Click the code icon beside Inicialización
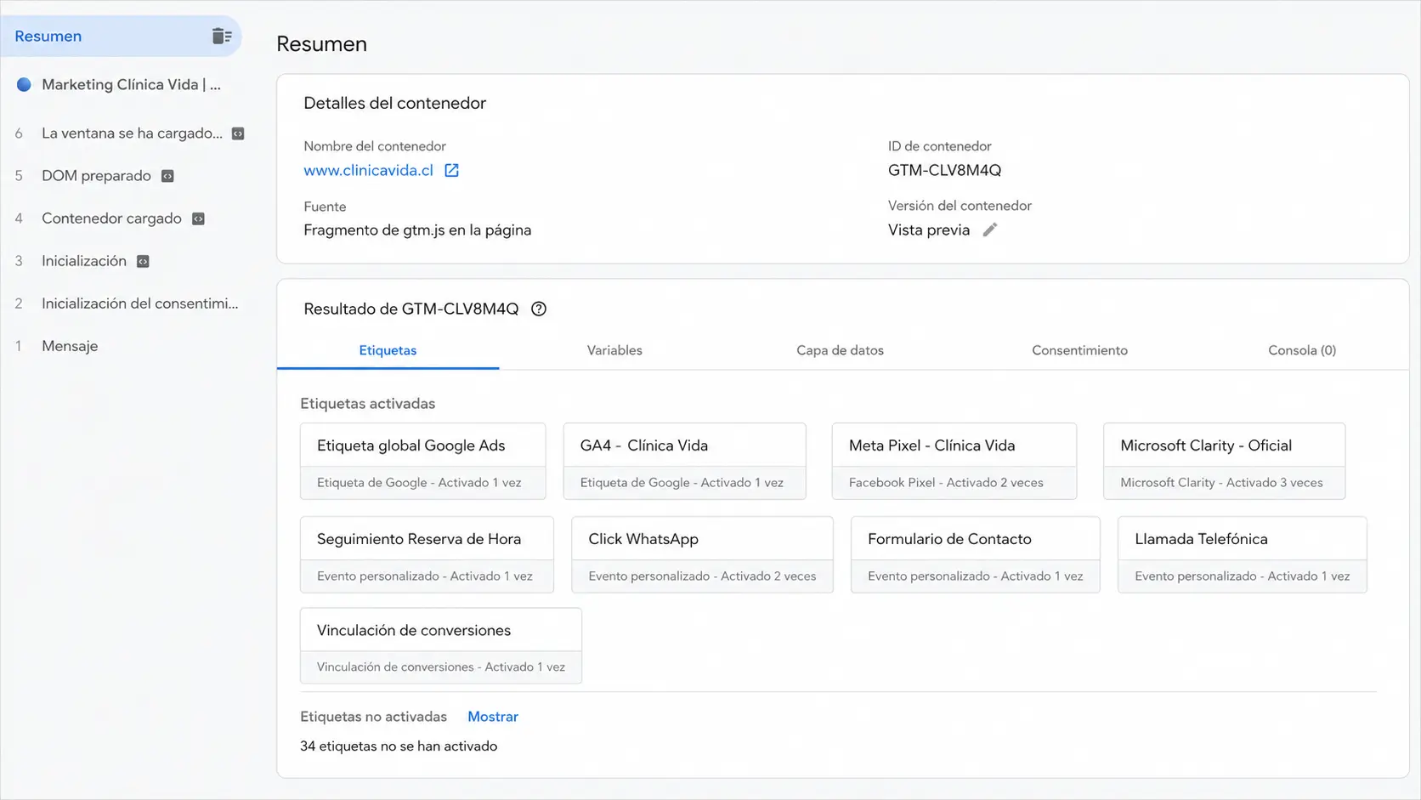 (x=143, y=261)
